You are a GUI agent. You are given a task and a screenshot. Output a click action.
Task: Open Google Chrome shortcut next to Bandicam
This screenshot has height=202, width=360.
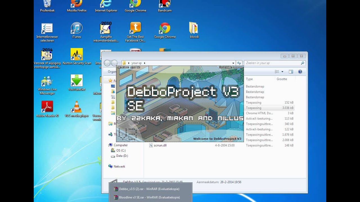point(135,6)
